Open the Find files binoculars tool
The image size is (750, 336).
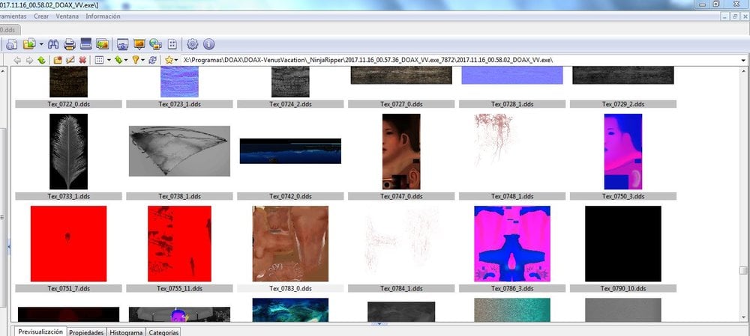coord(53,44)
